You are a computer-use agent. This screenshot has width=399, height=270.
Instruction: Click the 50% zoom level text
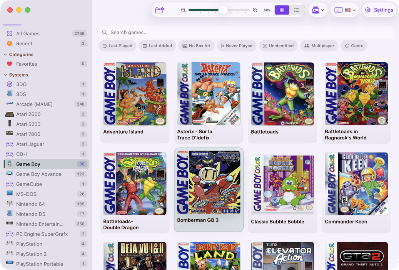point(267,10)
